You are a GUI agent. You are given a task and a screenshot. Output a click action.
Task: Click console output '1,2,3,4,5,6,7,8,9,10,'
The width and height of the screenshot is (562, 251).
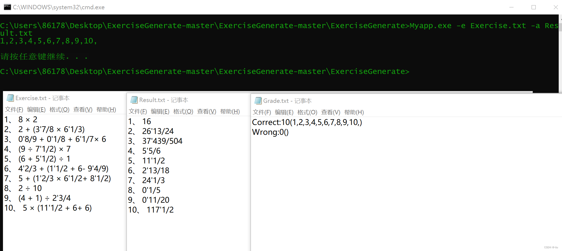tap(49, 41)
